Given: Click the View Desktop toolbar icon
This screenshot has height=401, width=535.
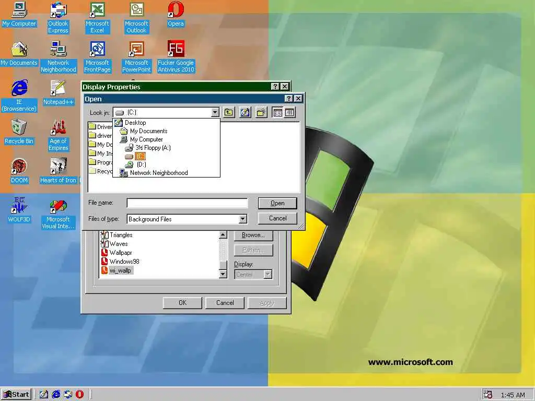Looking at the screenshot, I should (x=245, y=112).
